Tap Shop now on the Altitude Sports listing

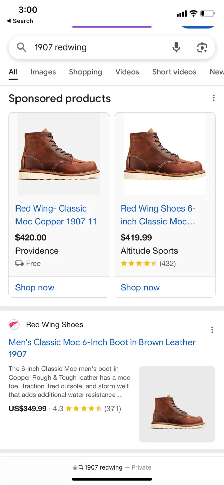tap(140, 287)
